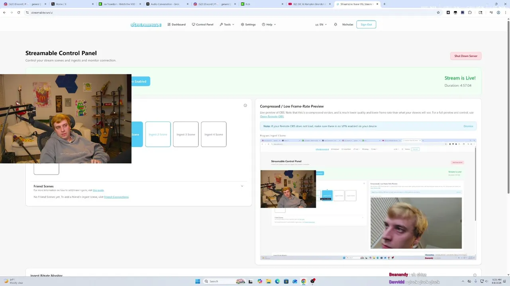Open OBS Studio from the taskbar

tap(313, 281)
